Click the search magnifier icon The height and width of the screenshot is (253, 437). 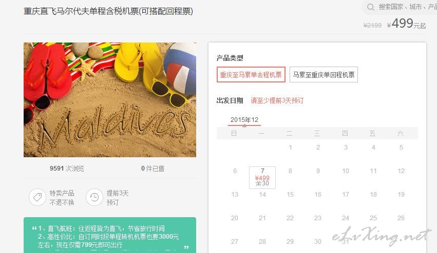pyautogui.click(x=370, y=7)
